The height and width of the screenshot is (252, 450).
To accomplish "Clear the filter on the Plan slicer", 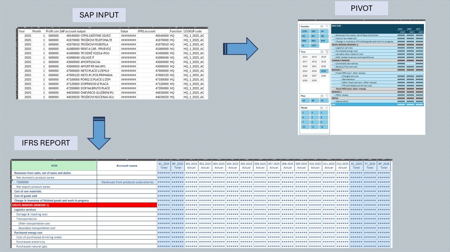I will 327,96.
